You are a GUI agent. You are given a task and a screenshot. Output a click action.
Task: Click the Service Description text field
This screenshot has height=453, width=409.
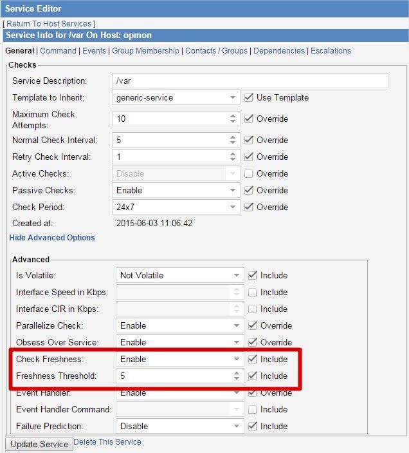250,81
